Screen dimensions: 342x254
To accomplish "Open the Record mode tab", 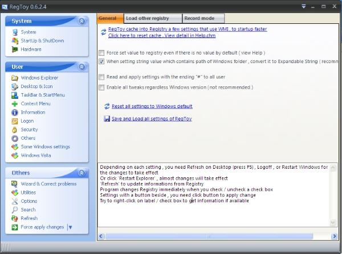I will pyautogui.click(x=203, y=19).
